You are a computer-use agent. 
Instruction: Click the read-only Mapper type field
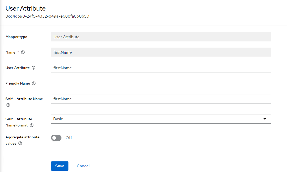[161, 37]
